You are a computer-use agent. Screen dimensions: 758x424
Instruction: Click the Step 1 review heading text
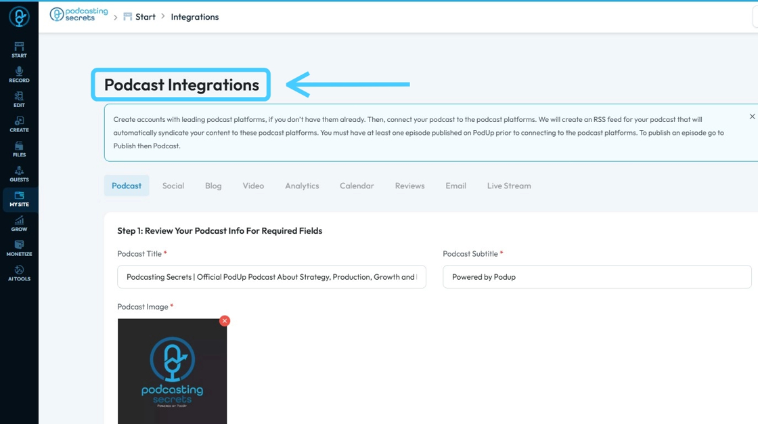220,231
